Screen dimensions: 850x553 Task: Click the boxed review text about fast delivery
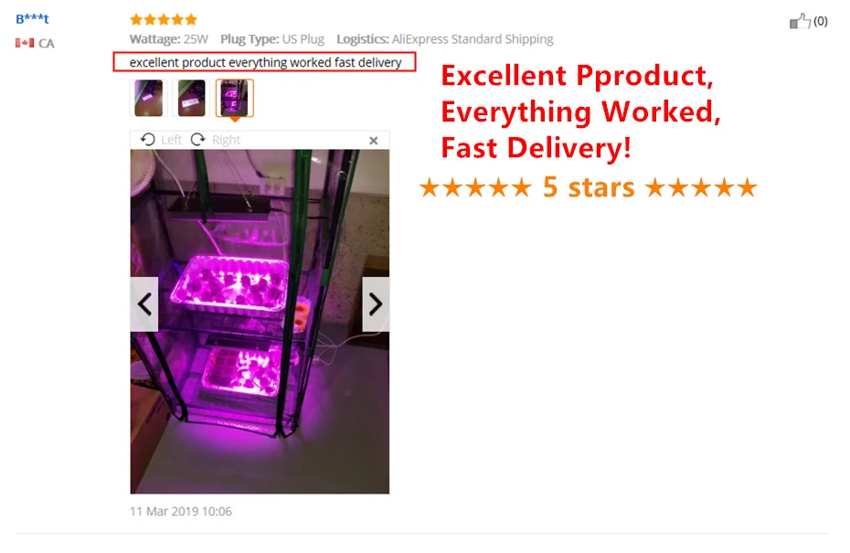coord(264,62)
